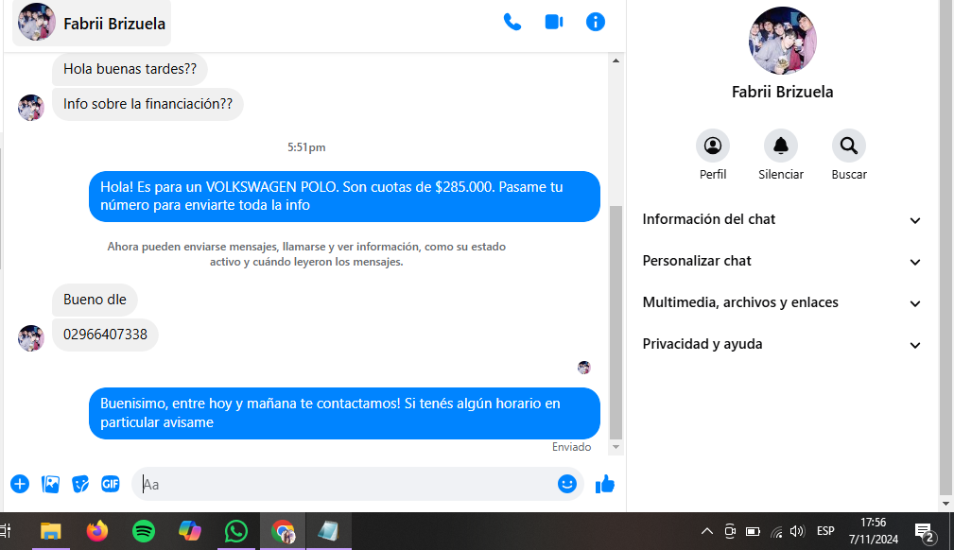The width and height of the screenshot is (954, 550).
Task: Toggle the conversation information panel icon
Action: (596, 22)
